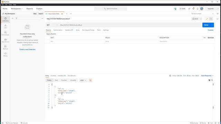The image size is (221, 124).
Task: Click the comment mode icon beside pencil
Action: (x=211, y=19)
